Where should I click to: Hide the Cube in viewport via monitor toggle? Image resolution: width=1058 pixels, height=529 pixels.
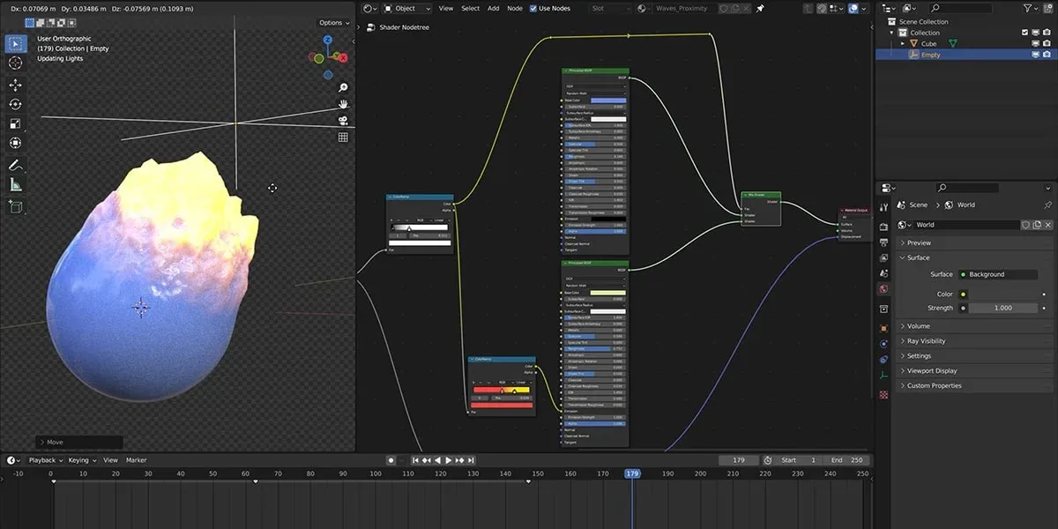(x=1035, y=43)
